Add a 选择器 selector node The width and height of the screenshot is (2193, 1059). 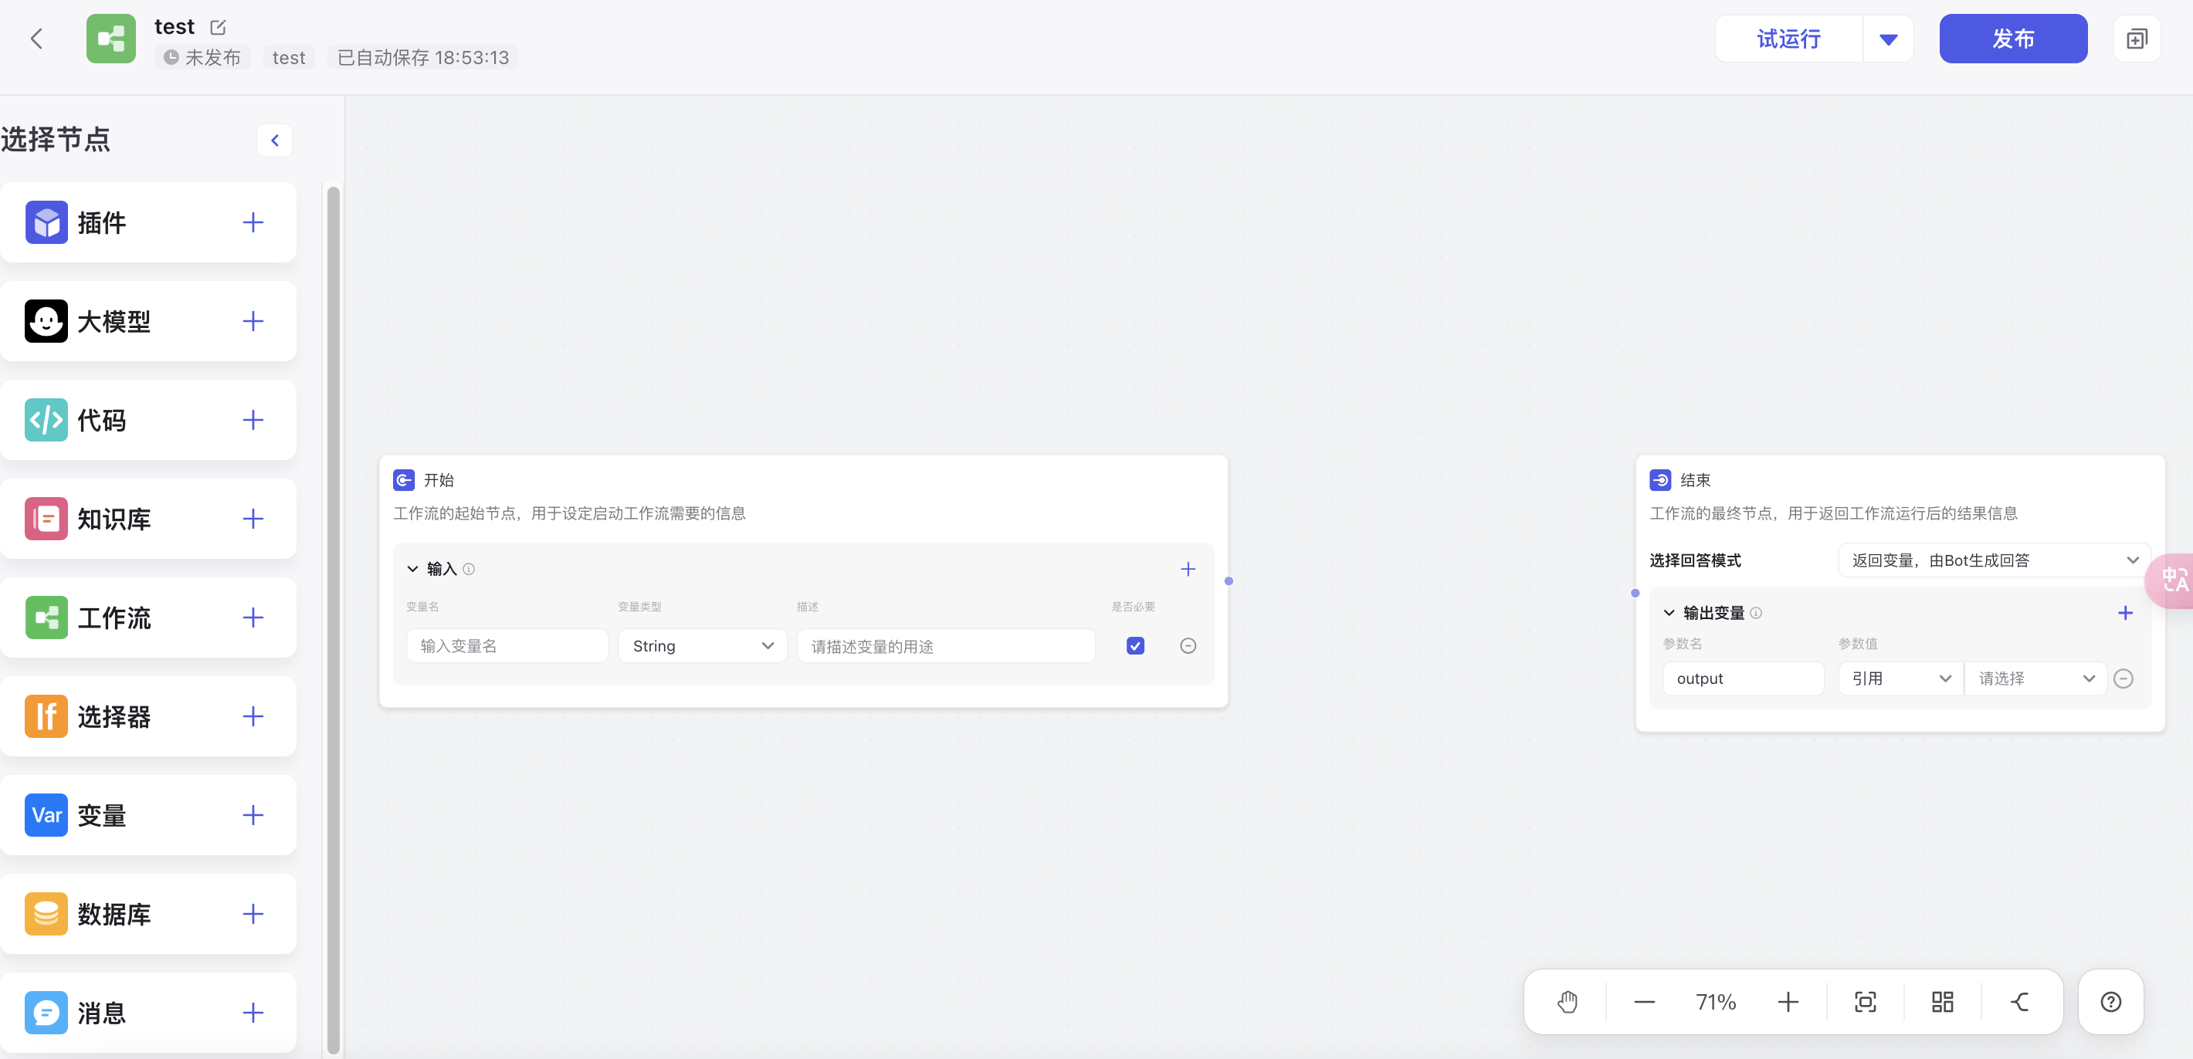tap(253, 716)
